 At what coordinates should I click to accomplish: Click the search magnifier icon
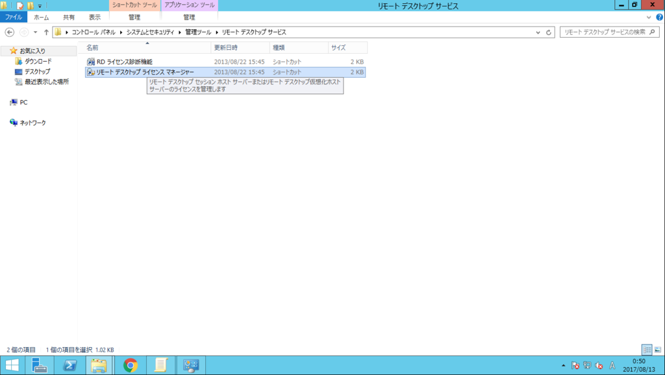pos(652,32)
